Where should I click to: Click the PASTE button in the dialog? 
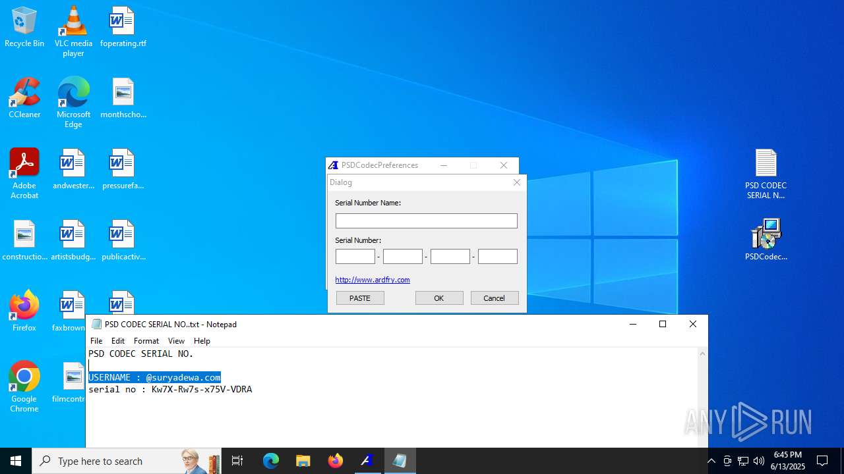360,298
